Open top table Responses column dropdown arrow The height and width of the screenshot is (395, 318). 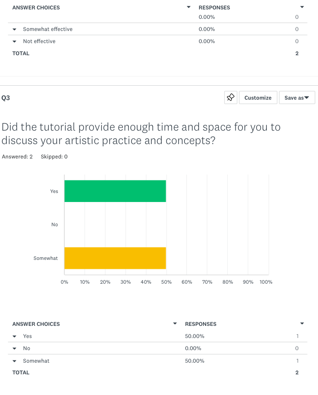click(302, 7)
